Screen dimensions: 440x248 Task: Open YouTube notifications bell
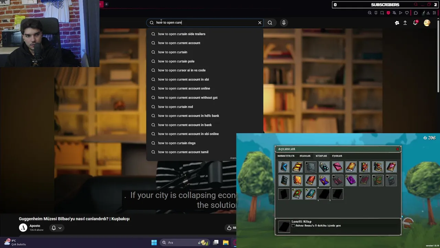coord(415,23)
